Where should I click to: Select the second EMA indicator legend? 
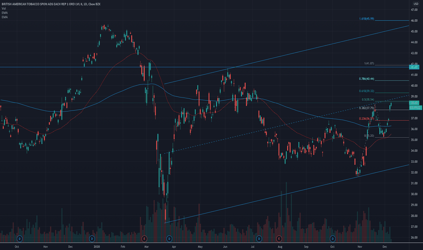point(5,17)
